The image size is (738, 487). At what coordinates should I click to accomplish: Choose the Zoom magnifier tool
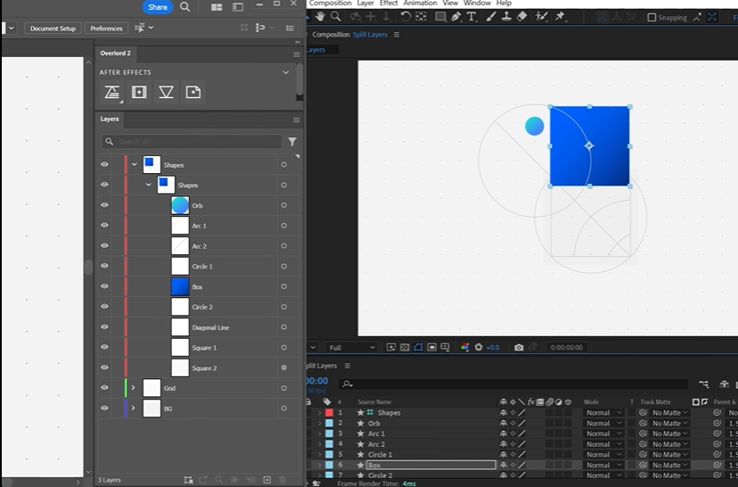[336, 17]
